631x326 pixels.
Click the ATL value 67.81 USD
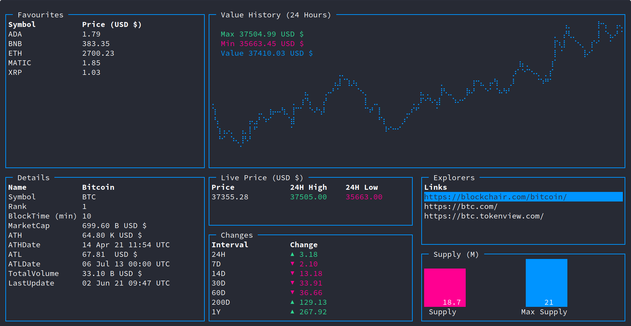click(x=110, y=254)
